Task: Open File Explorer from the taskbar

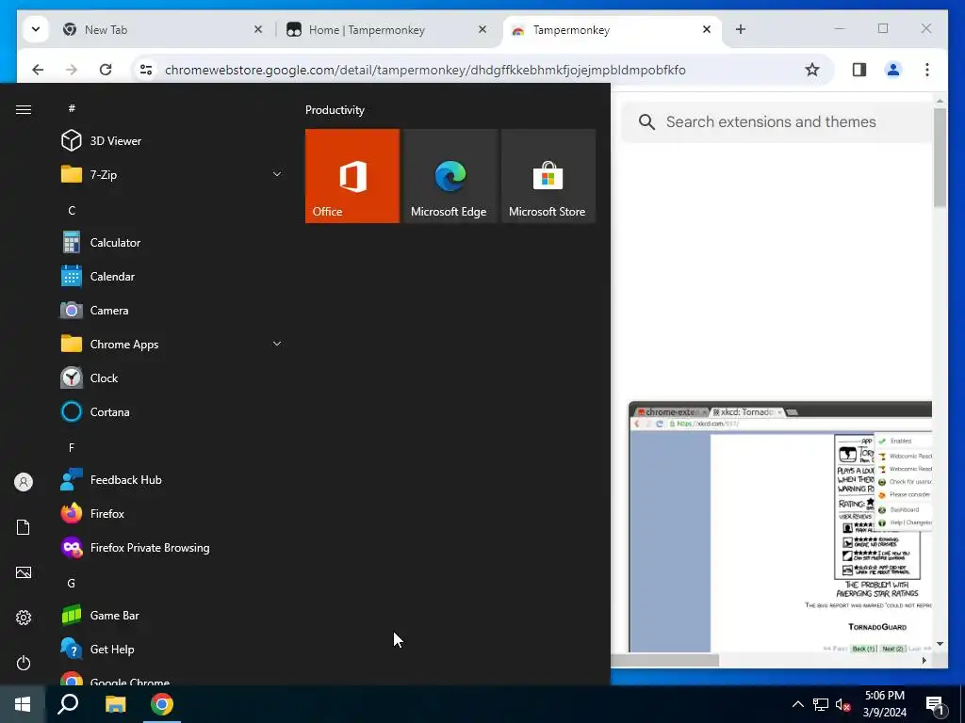Action: tap(115, 704)
